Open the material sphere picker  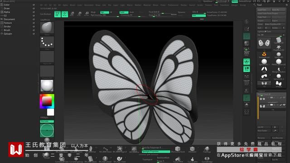click(x=47, y=86)
